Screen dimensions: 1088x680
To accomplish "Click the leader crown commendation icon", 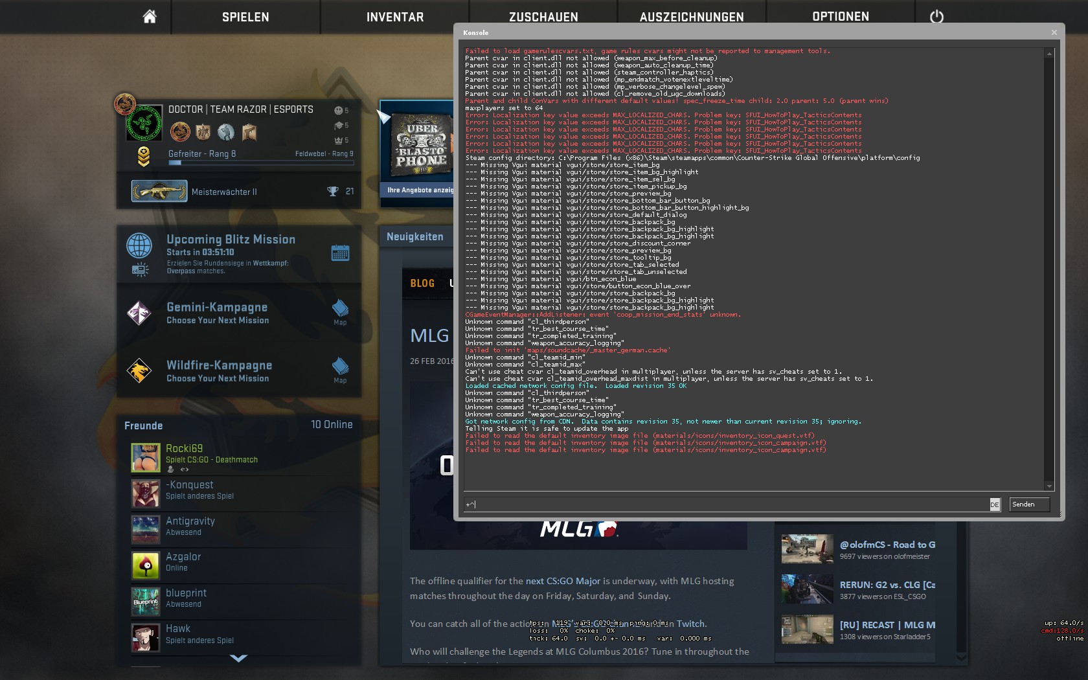I will click(x=338, y=140).
